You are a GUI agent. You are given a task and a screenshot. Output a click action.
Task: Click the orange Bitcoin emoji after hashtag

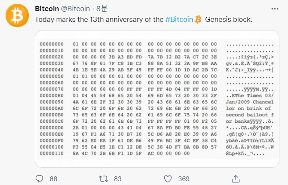pos(198,19)
